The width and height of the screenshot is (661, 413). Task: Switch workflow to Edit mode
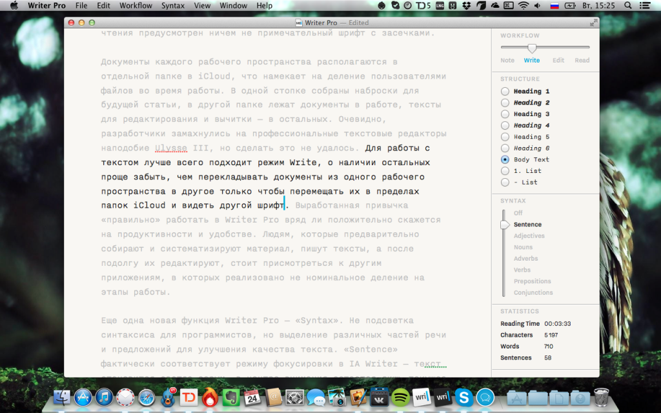[x=558, y=60]
